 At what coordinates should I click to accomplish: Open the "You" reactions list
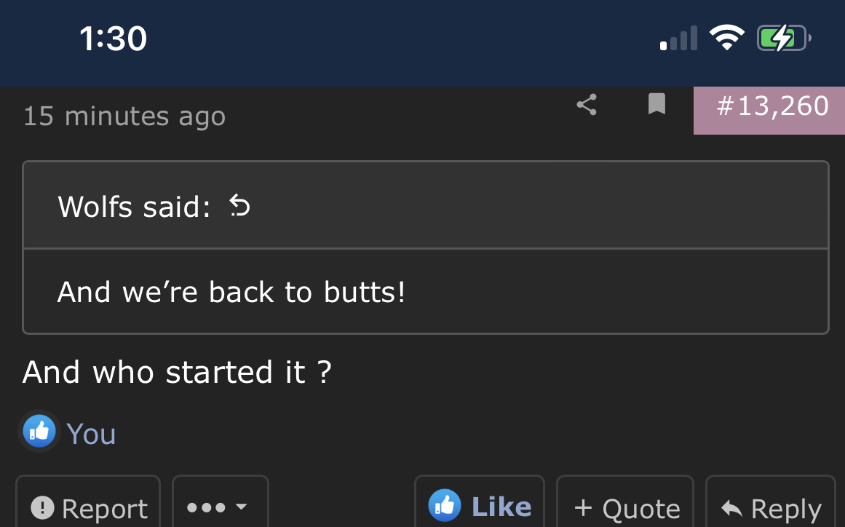(91, 434)
